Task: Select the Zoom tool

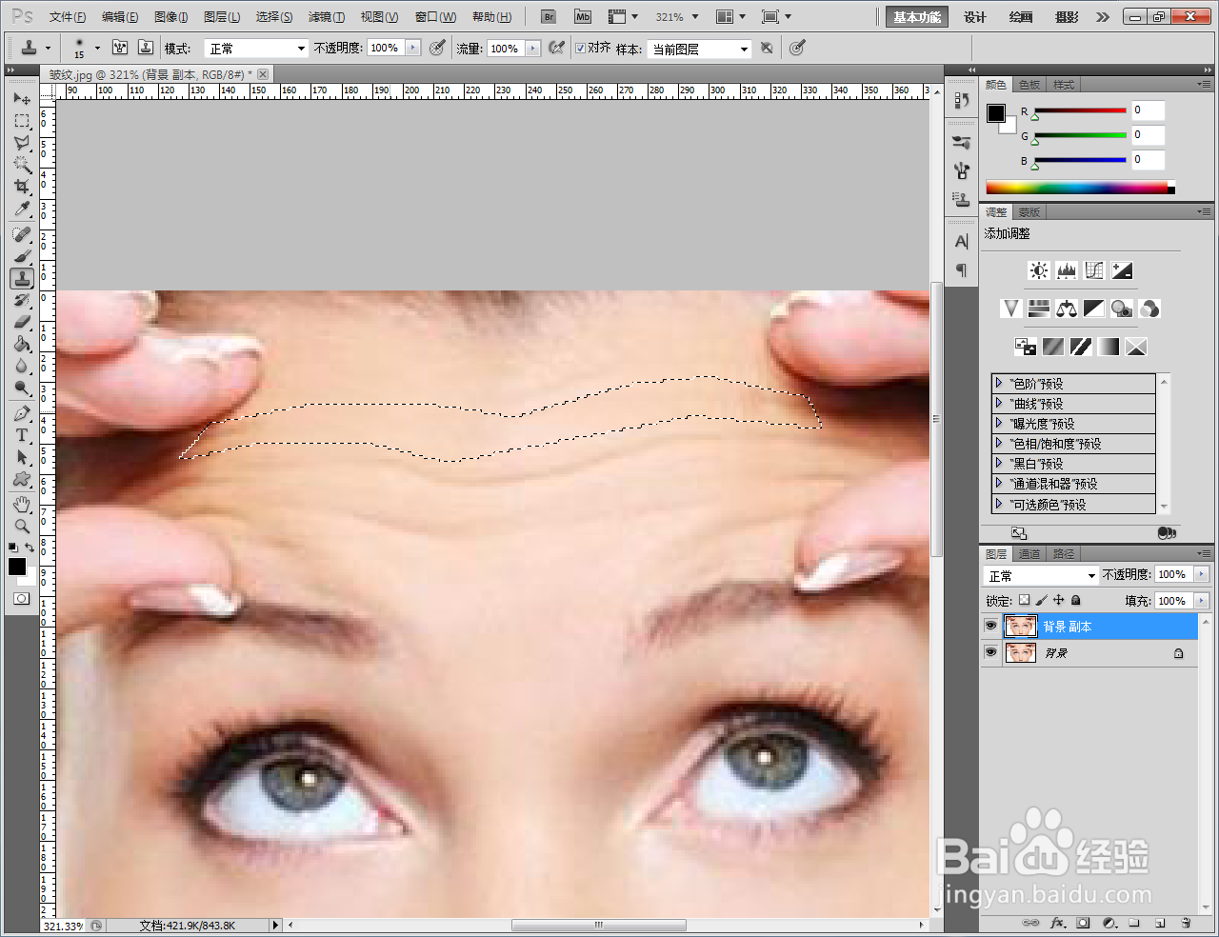Action: (x=22, y=526)
